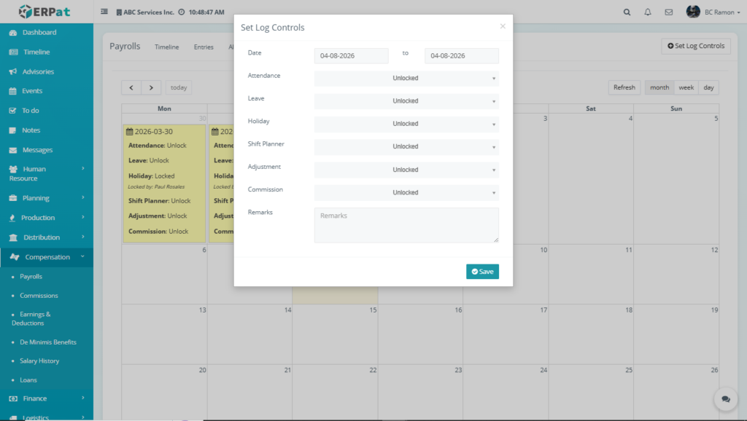Click calendar day 25 cell
Viewport: 747px width, 421px height.
coord(591,392)
